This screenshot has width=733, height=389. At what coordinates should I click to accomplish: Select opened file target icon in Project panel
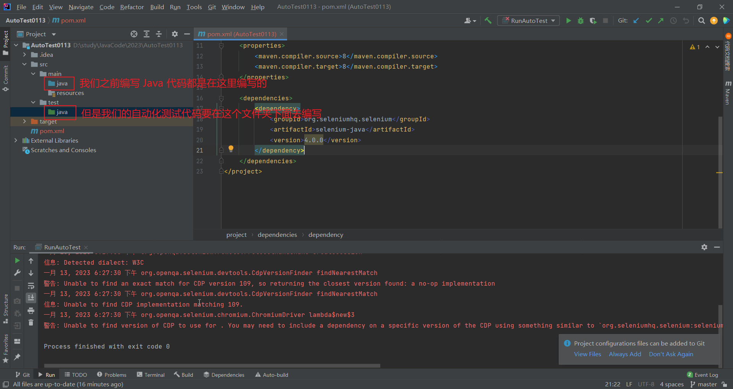(x=134, y=34)
